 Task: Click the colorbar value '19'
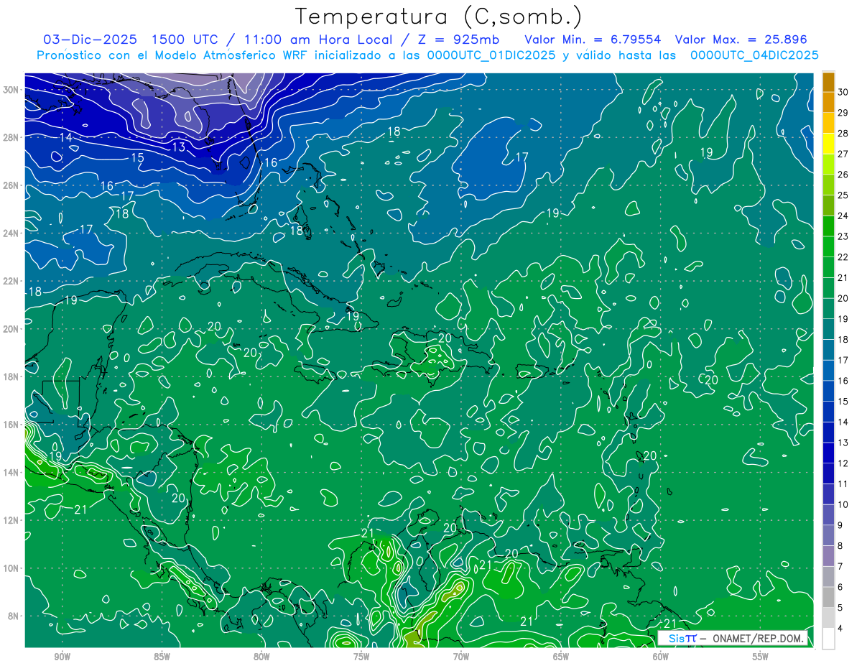point(843,319)
